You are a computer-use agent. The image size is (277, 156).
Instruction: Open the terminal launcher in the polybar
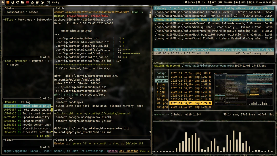pyautogui.click(x=7, y=2)
